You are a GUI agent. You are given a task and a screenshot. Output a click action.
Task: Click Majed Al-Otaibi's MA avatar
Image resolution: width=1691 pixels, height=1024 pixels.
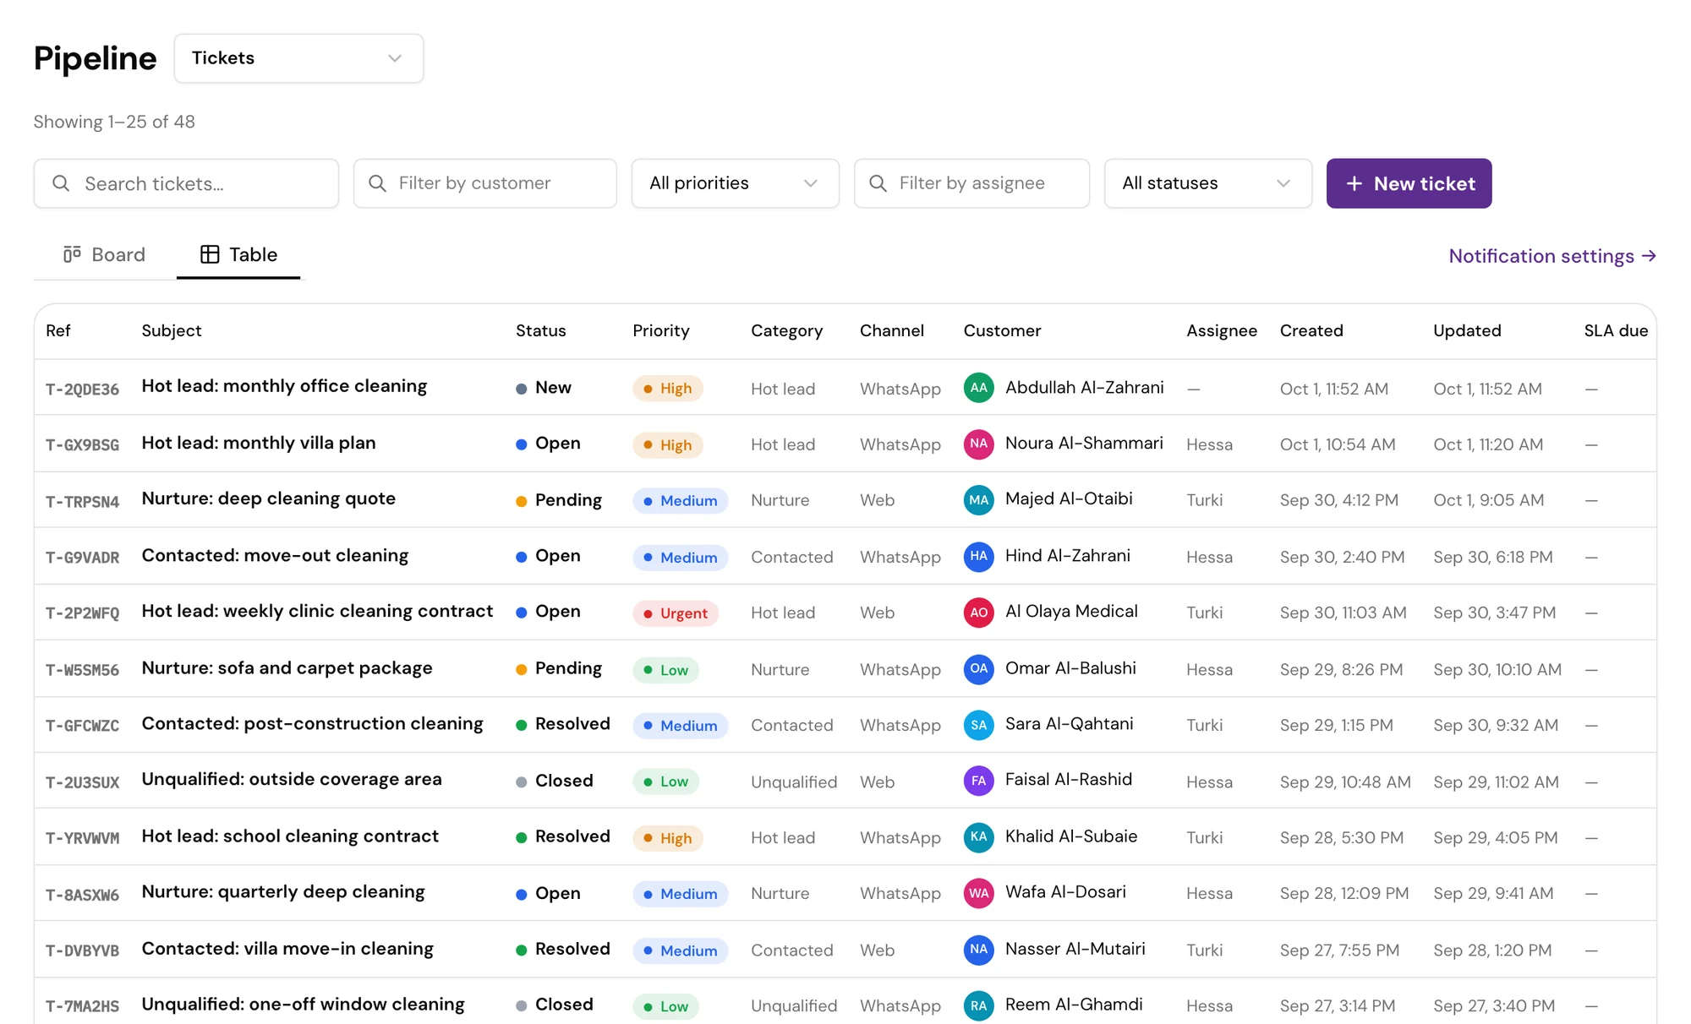click(x=979, y=499)
